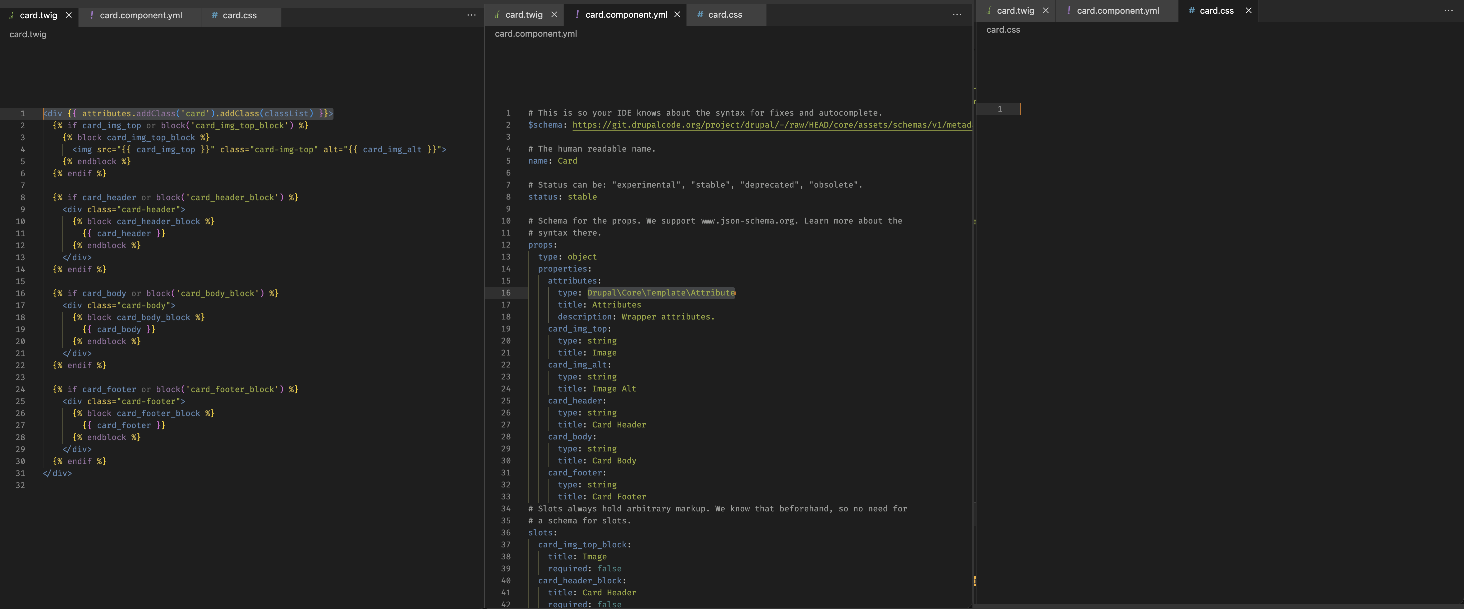1464x609 pixels.
Task: Open More Actions menu in middle editor group
Action: tap(957, 15)
